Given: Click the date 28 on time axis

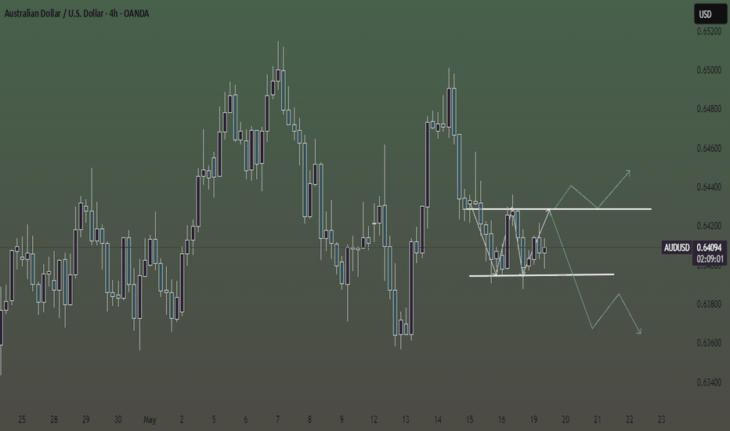Looking at the screenshot, I should coord(54,420).
